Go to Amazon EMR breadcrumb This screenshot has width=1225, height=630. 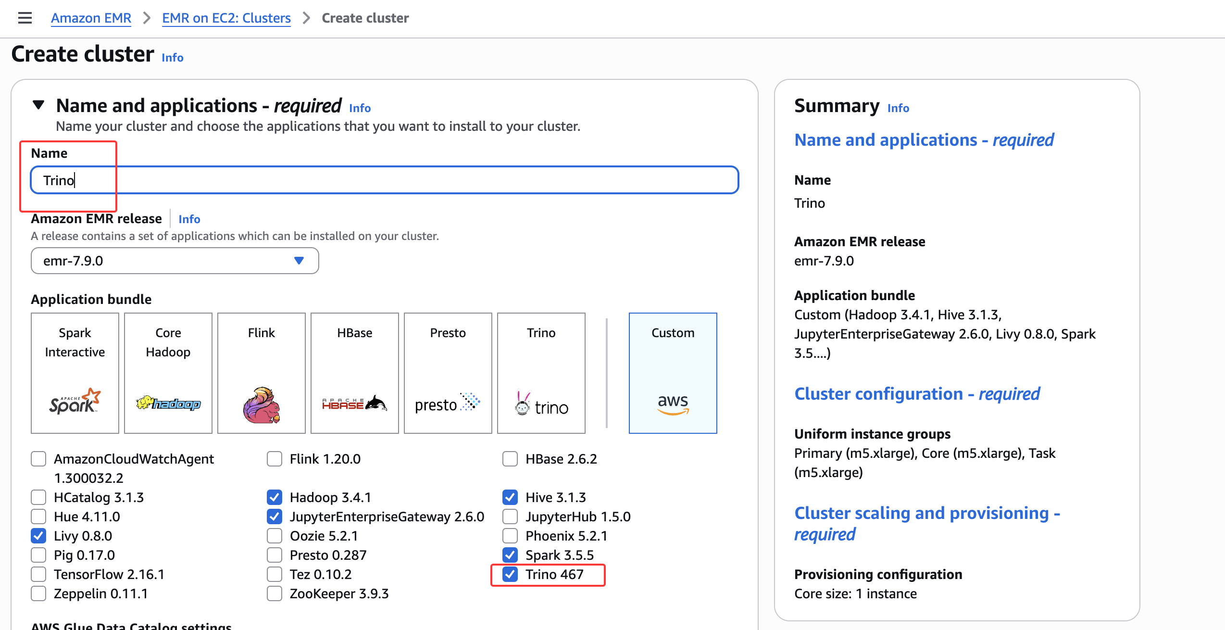pyautogui.click(x=91, y=18)
